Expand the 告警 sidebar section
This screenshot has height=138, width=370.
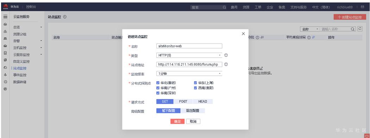tap(41, 41)
